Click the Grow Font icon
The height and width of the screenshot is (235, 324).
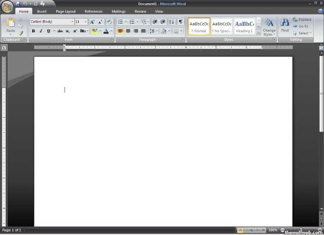click(x=92, y=22)
